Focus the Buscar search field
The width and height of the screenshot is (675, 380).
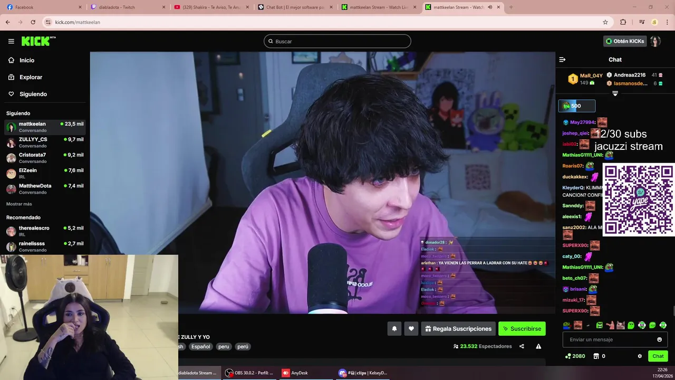337,41
